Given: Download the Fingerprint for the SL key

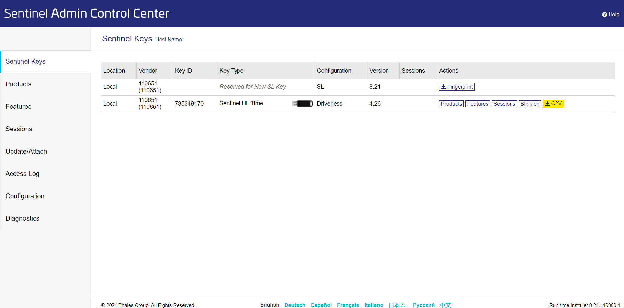Looking at the screenshot, I should pos(457,87).
